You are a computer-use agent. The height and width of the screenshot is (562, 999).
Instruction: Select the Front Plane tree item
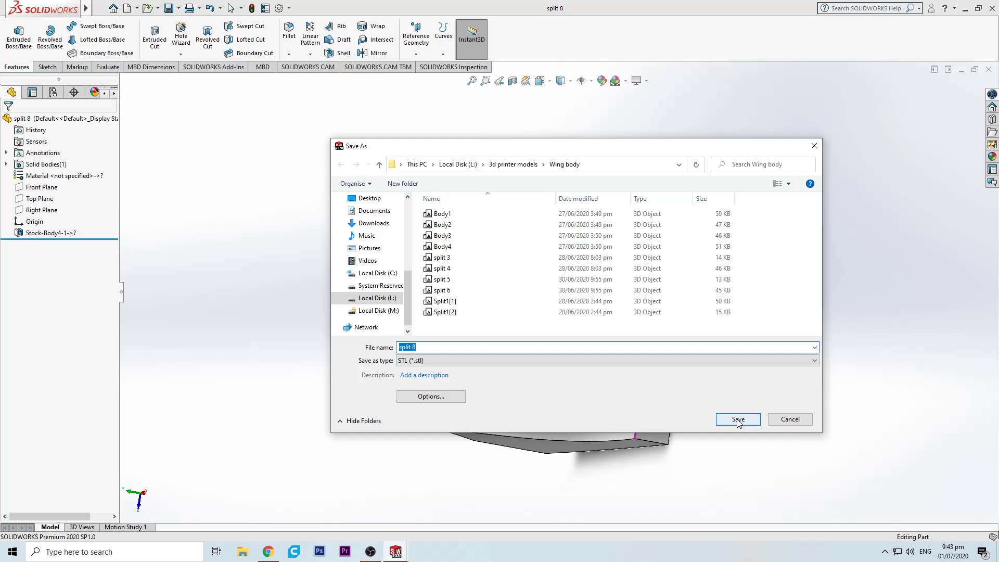click(x=36, y=187)
